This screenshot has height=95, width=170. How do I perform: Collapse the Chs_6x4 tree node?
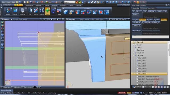(134, 55)
